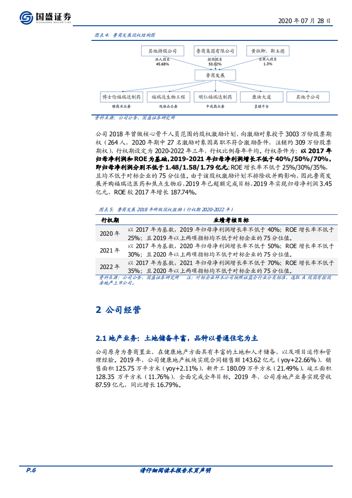Click the 其他持股公司 box in the chart

[x=162, y=51]
